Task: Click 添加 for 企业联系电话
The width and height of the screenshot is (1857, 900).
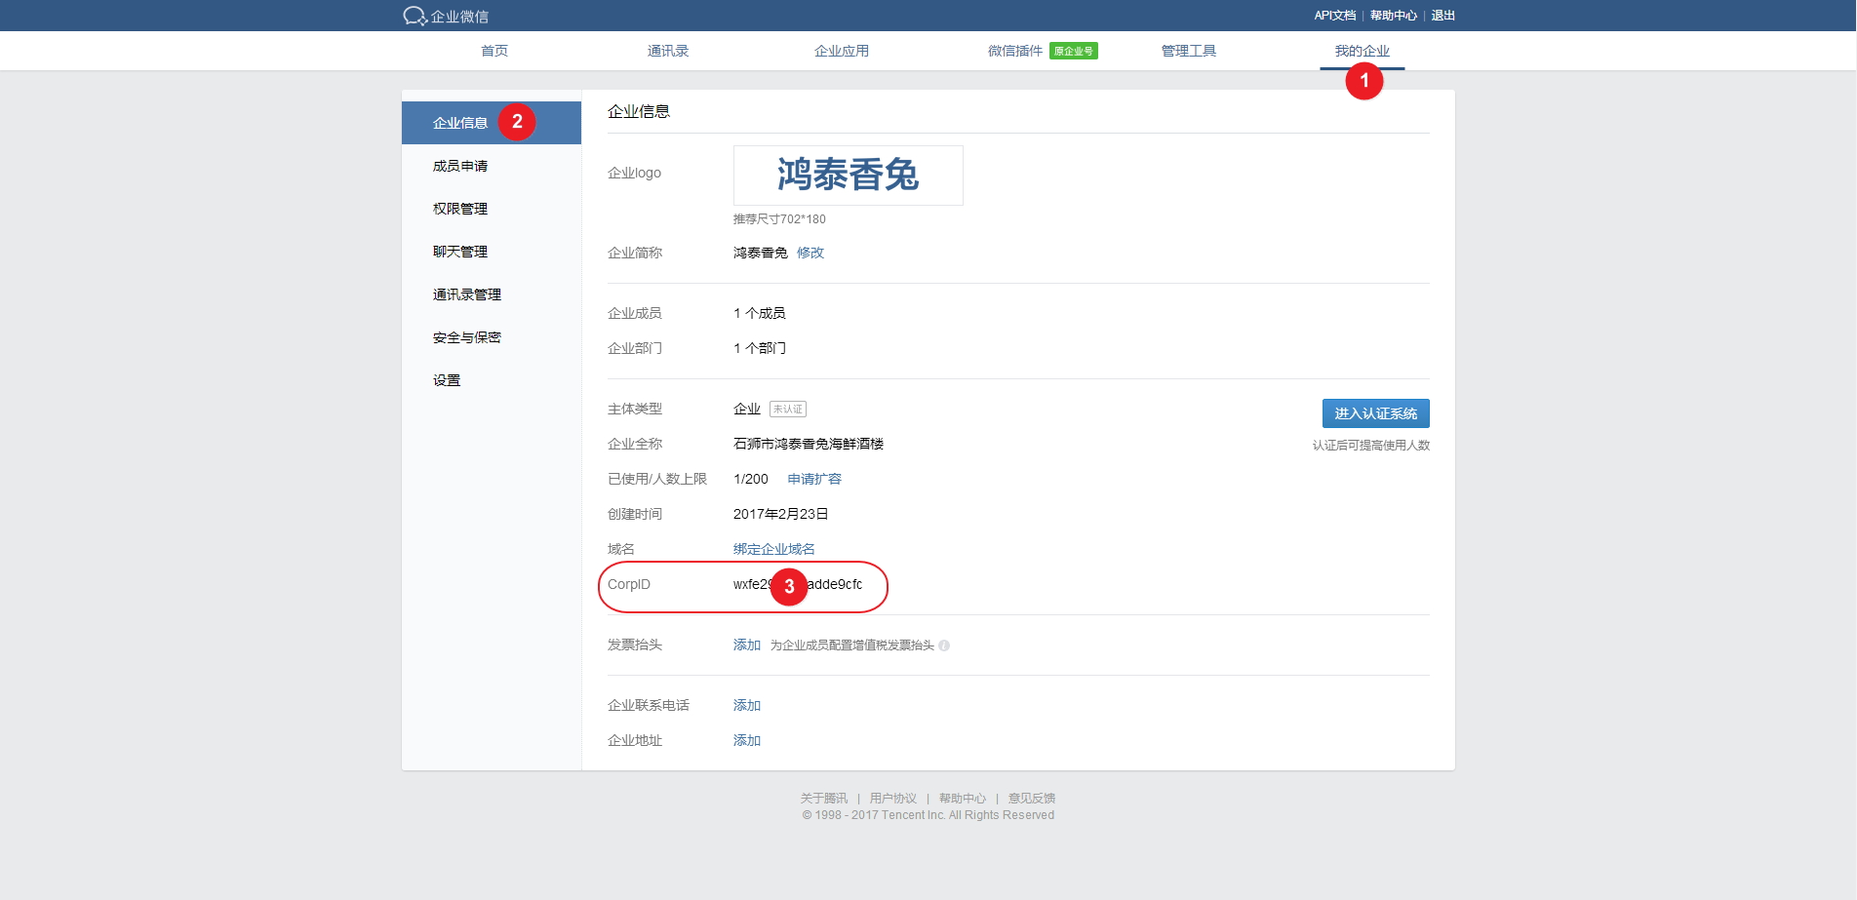Action: coord(747,705)
